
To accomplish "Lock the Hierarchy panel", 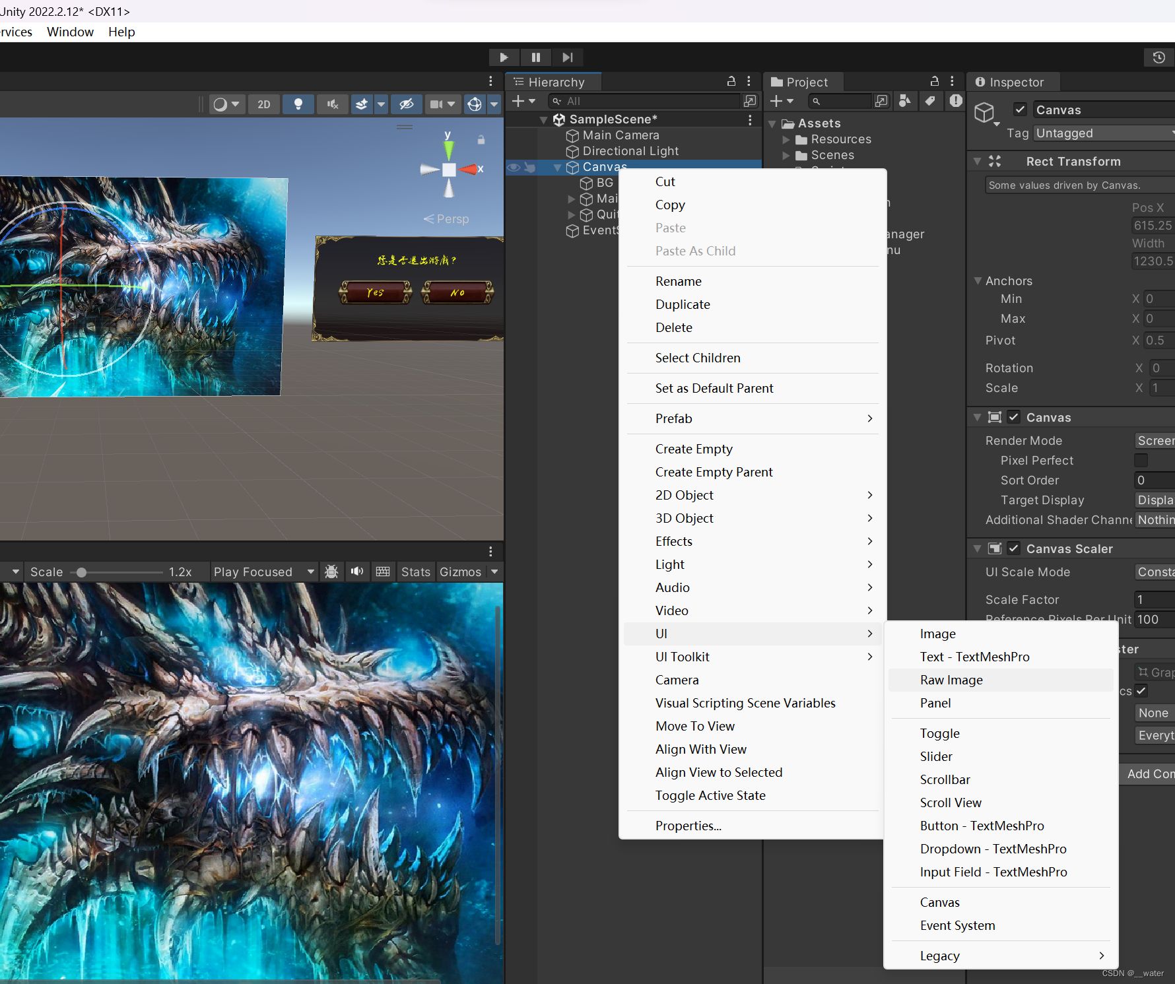I will pos(731,81).
